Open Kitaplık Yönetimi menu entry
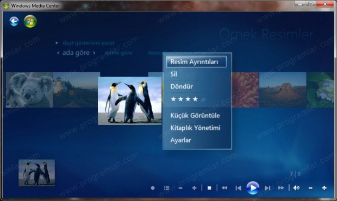 (x=195, y=128)
